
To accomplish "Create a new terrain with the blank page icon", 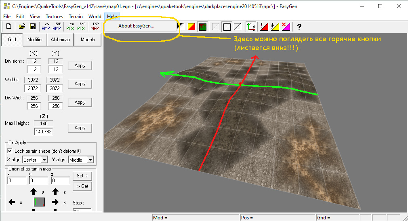I will (8, 27).
